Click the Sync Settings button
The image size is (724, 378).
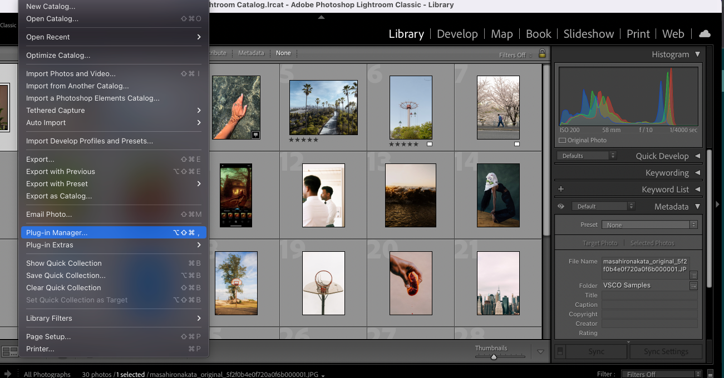tap(666, 351)
